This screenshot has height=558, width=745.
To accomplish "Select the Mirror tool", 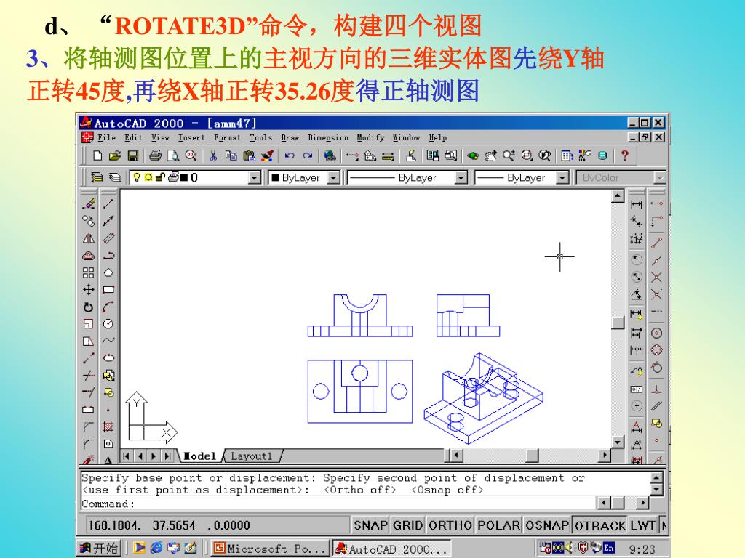I will [x=88, y=238].
